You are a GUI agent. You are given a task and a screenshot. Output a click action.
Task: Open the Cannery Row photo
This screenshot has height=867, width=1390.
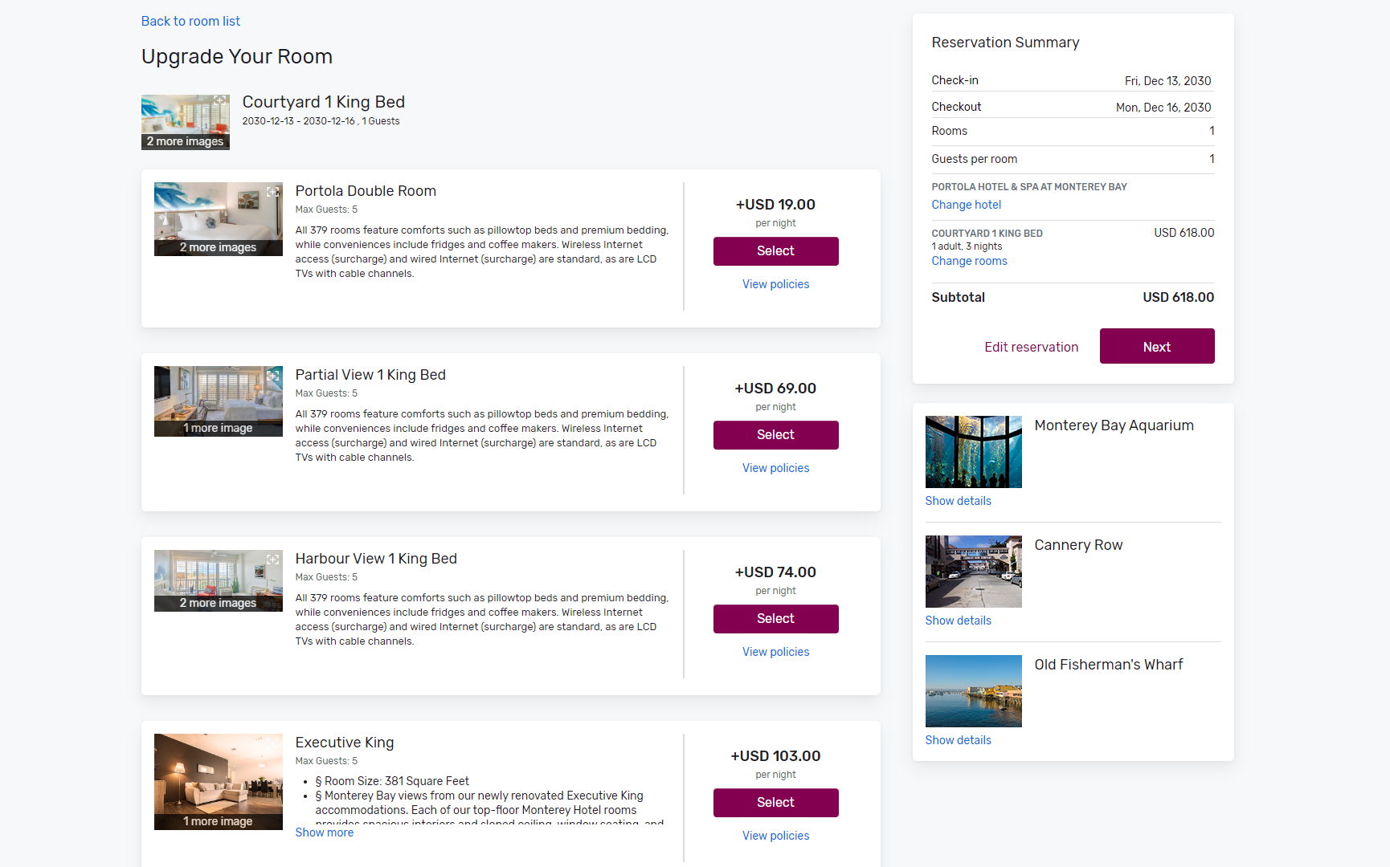tap(973, 571)
